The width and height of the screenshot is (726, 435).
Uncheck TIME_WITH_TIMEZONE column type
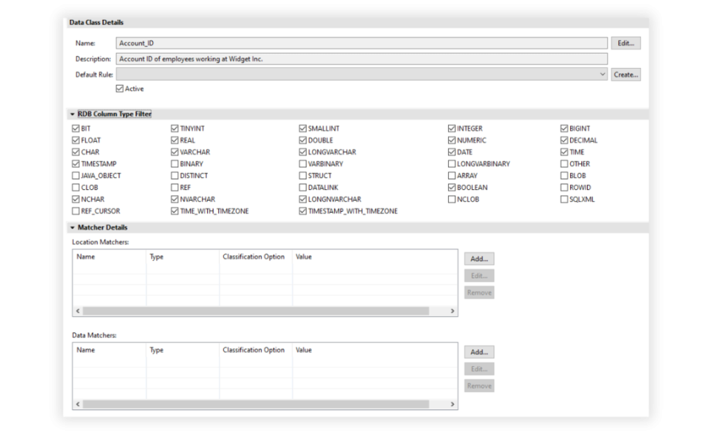pos(174,210)
